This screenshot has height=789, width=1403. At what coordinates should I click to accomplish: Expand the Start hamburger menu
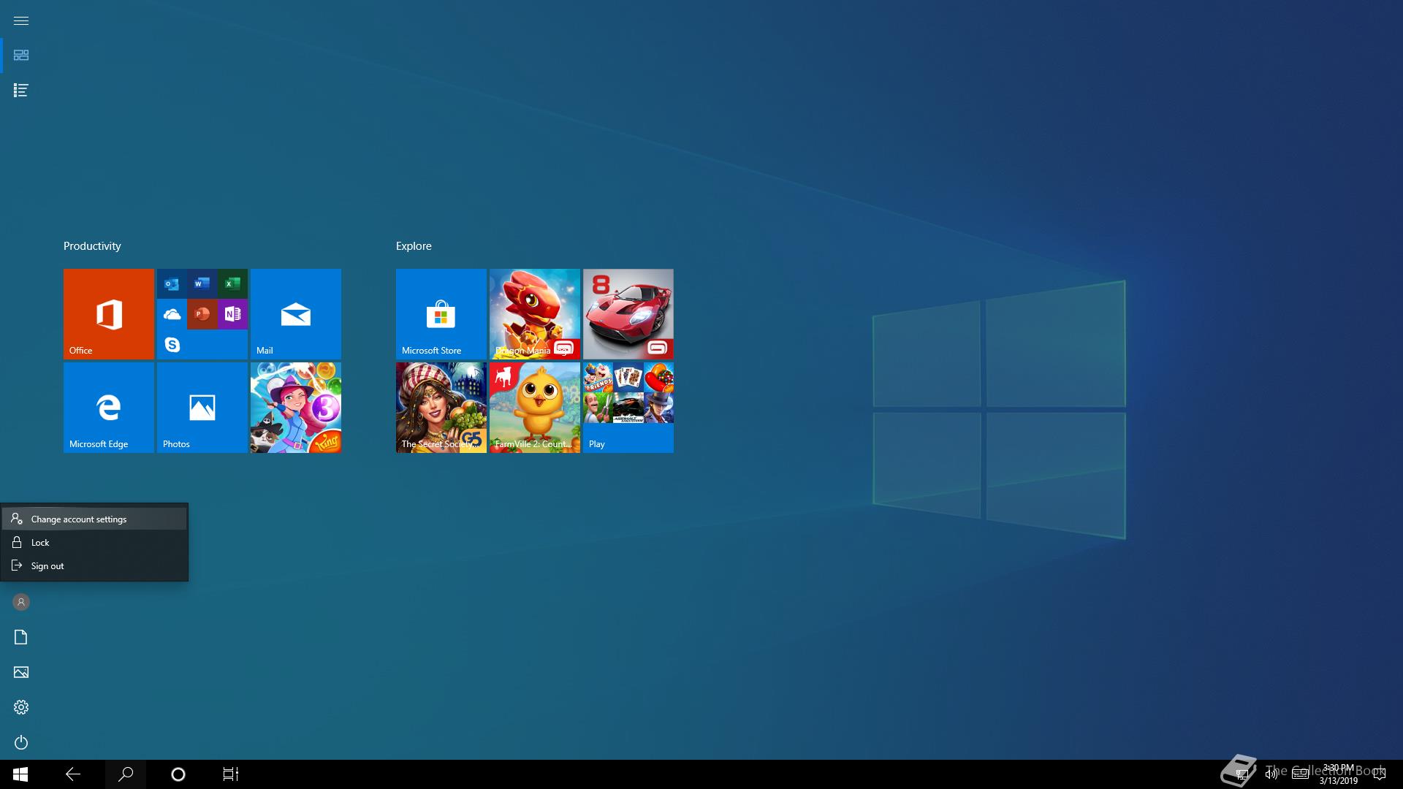[20, 20]
